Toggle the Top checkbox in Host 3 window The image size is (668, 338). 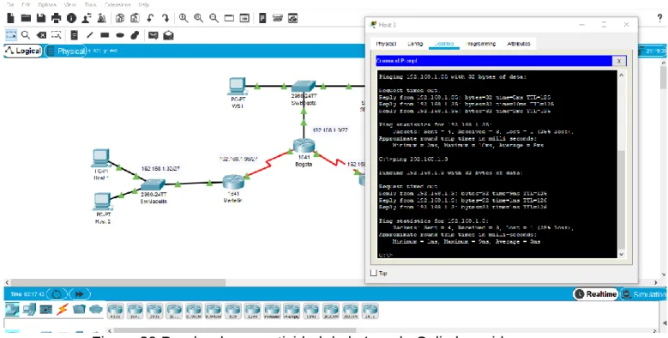374,273
